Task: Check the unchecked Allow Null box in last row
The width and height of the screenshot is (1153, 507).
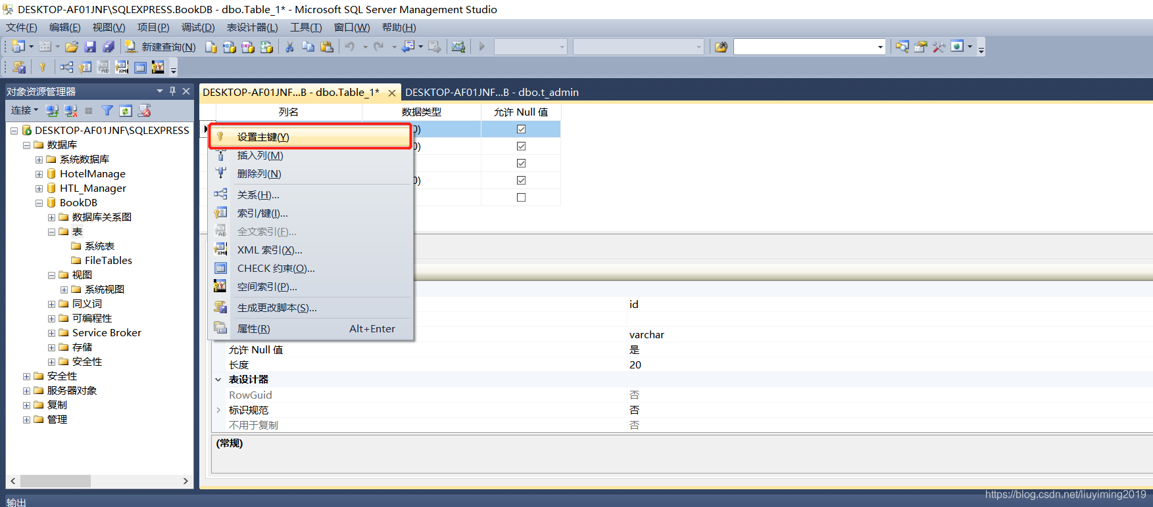Action: click(x=521, y=198)
